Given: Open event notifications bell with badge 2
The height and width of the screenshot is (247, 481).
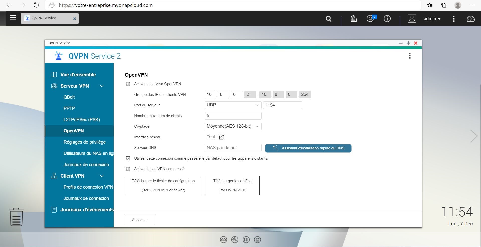Looking at the screenshot, I should (371, 18).
